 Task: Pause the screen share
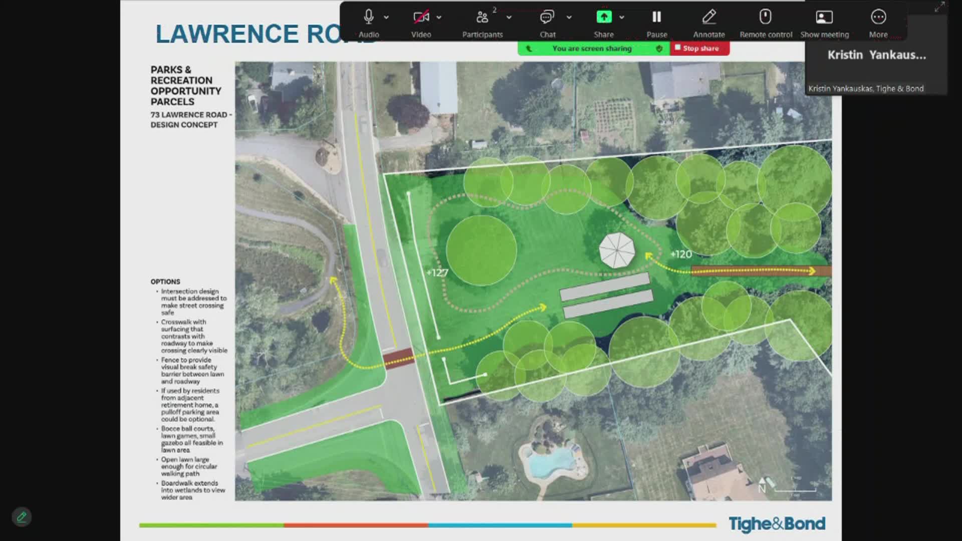(656, 17)
